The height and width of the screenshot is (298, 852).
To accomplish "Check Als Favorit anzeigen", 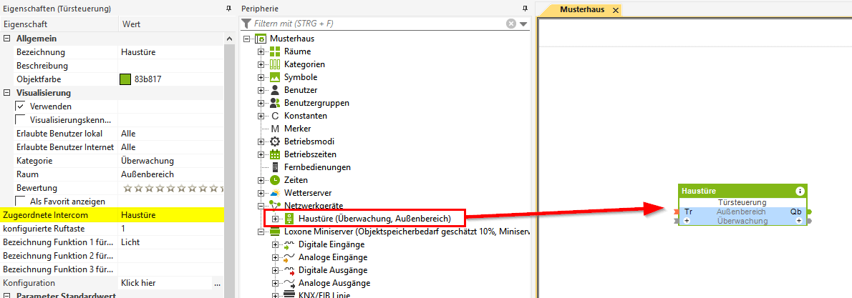I will coord(21,202).
